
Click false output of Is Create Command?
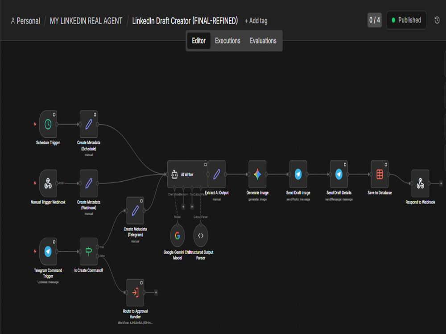pyautogui.click(x=98, y=256)
